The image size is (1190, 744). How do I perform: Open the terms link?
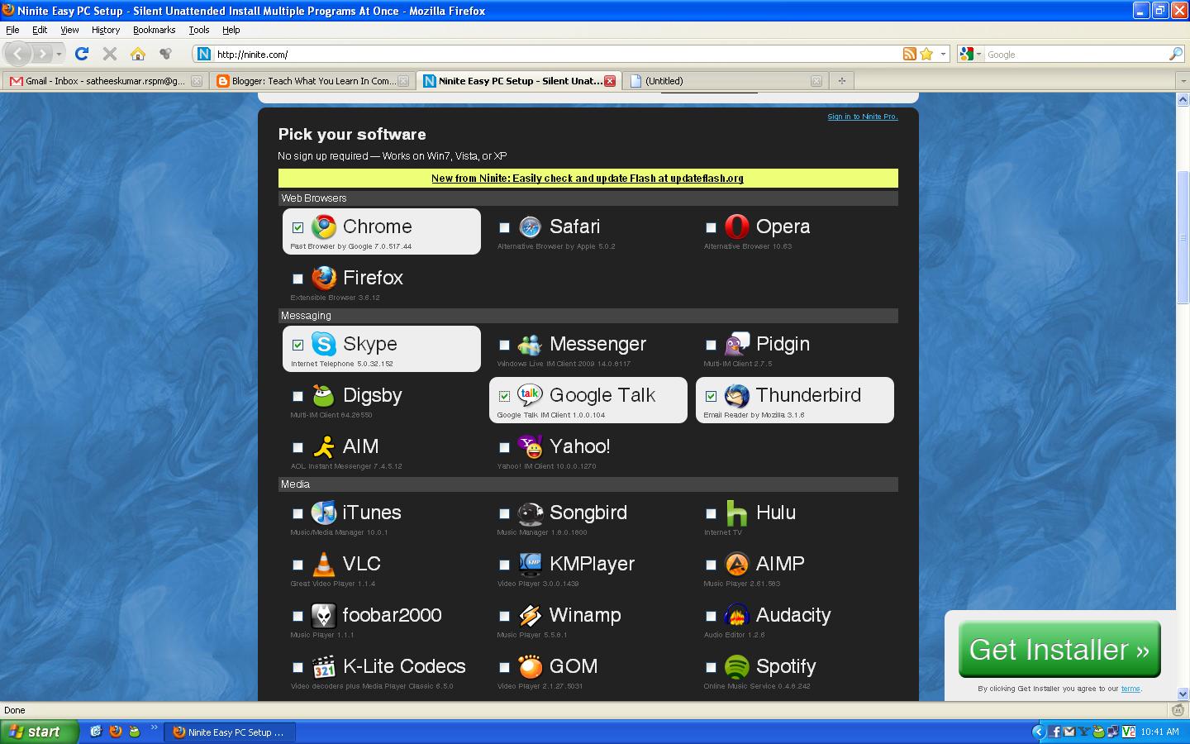click(1130, 689)
